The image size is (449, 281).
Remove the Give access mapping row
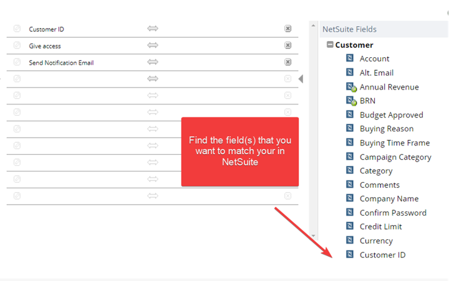(x=287, y=45)
